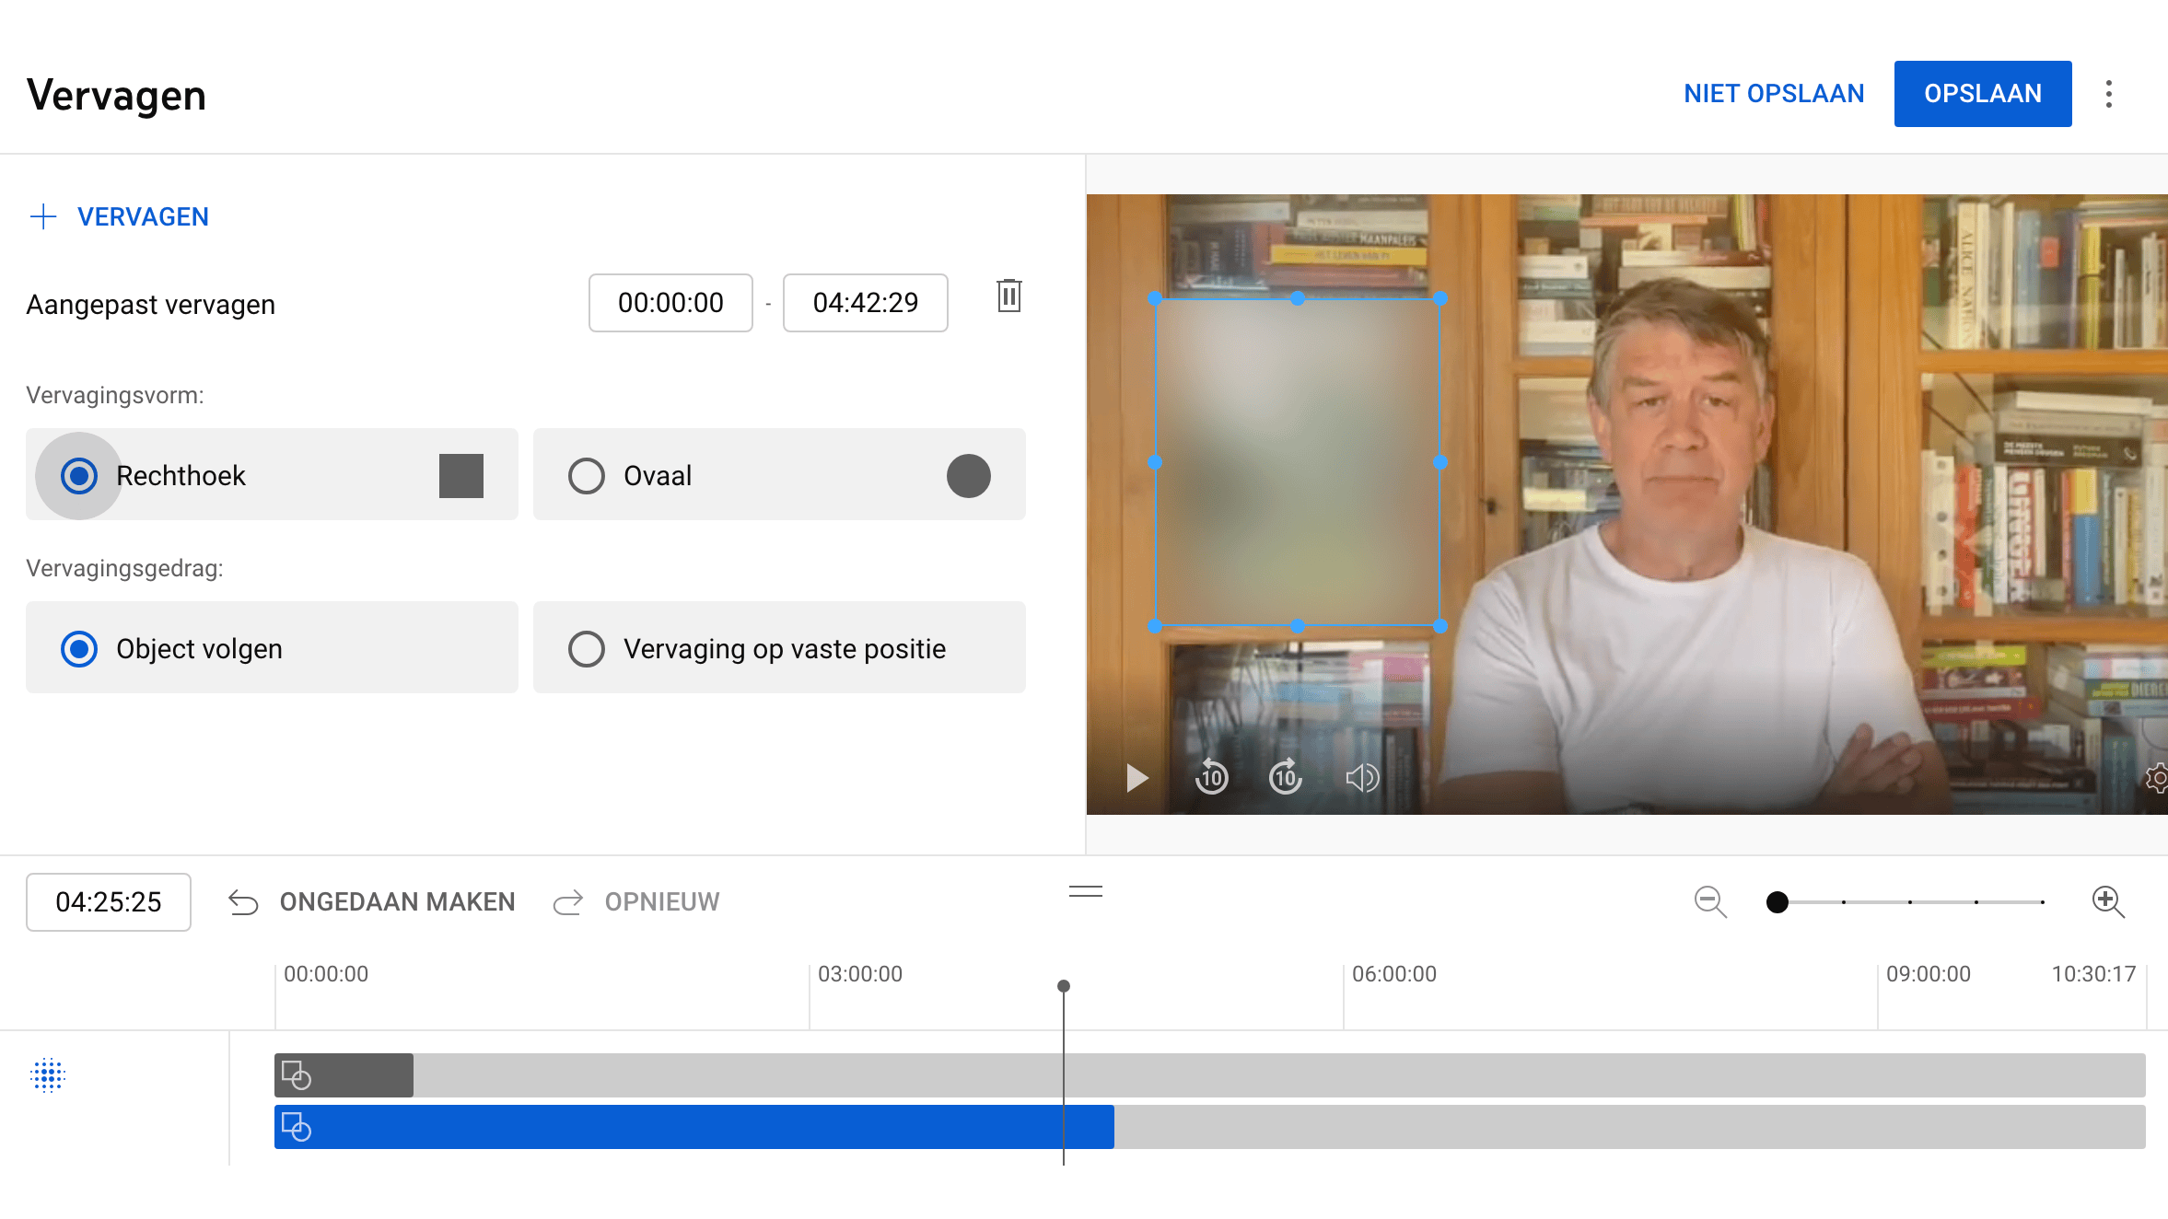Edit the blur end time 04:42:29
The width and height of the screenshot is (2168, 1219).
coord(865,303)
